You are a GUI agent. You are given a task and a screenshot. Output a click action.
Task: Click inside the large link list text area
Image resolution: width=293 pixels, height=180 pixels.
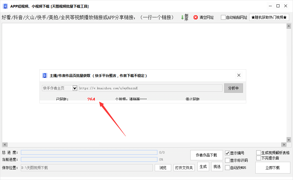(x=144, y=83)
